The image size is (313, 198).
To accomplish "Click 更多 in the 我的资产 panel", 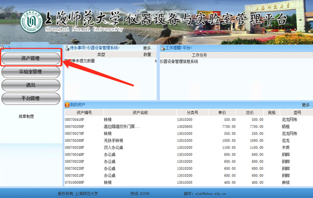I will pyautogui.click(x=306, y=105).
